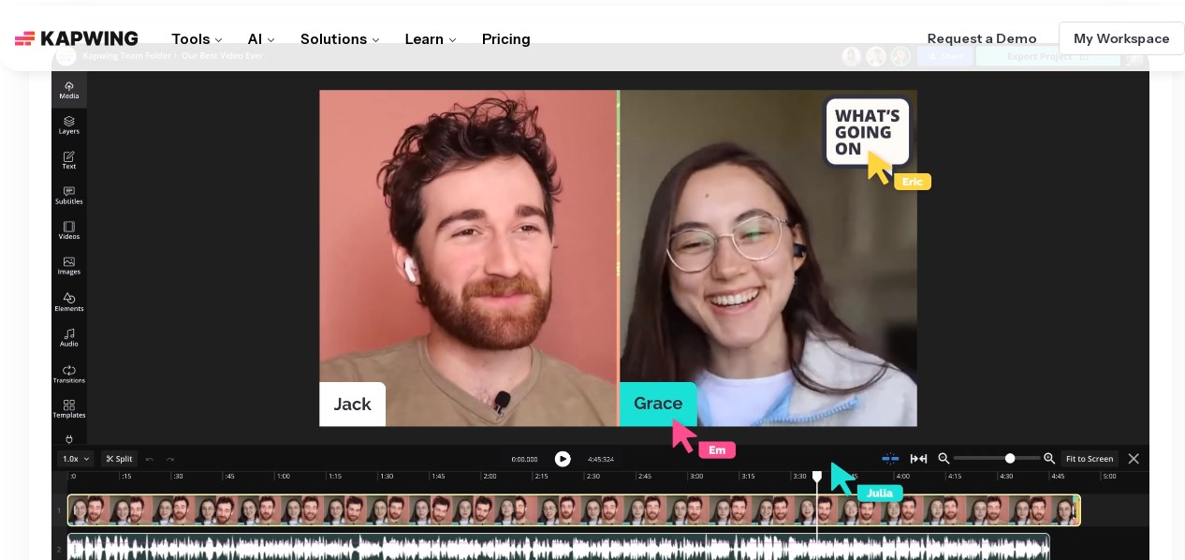Open the 1.0x playback speed dropdown
Image resolution: width=1185 pixels, height=560 pixels.
(76, 459)
